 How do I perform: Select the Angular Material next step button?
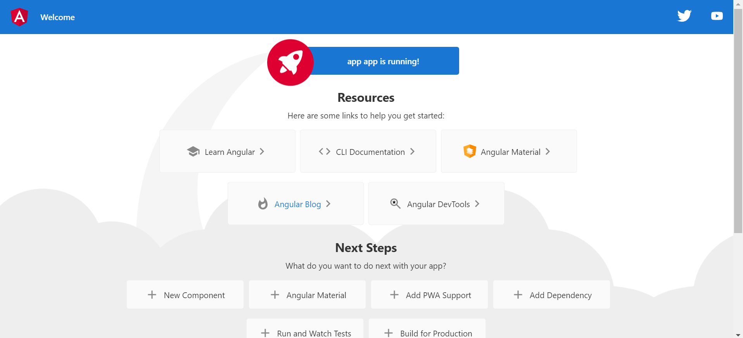point(307,295)
